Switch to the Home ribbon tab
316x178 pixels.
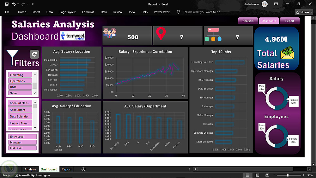click(22, 12)
